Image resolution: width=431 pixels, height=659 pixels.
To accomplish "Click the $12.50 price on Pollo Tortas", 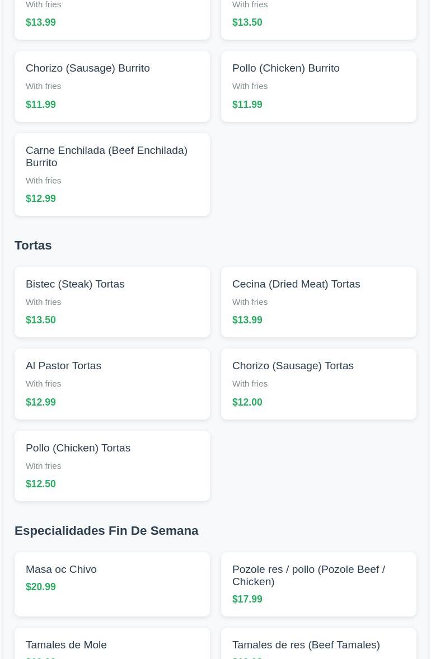I will [41, 484].
